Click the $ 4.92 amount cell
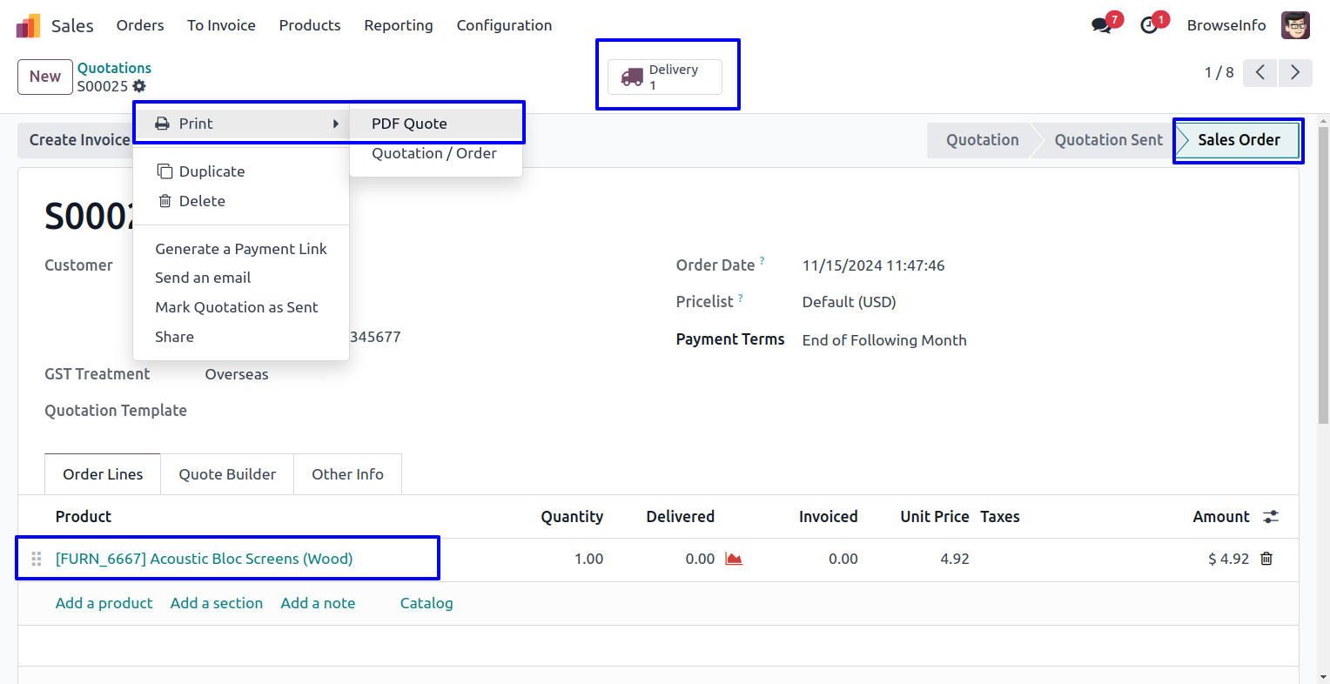The image size is (1330, 684). [1228, 559]
